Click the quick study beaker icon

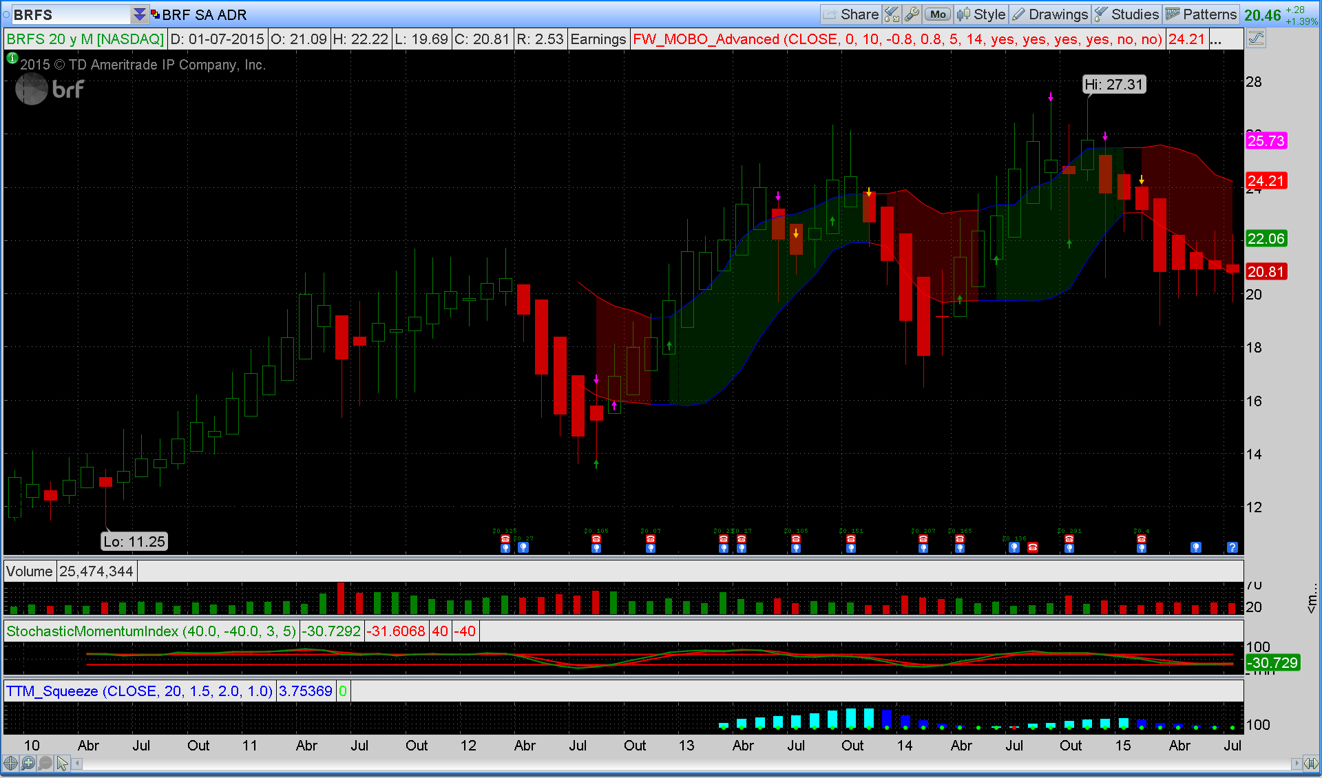tap(892, 14)
